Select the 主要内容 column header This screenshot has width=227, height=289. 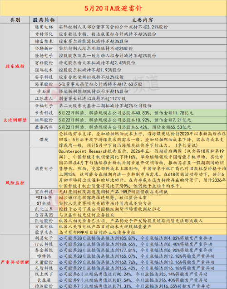click(x=142, y=20)
